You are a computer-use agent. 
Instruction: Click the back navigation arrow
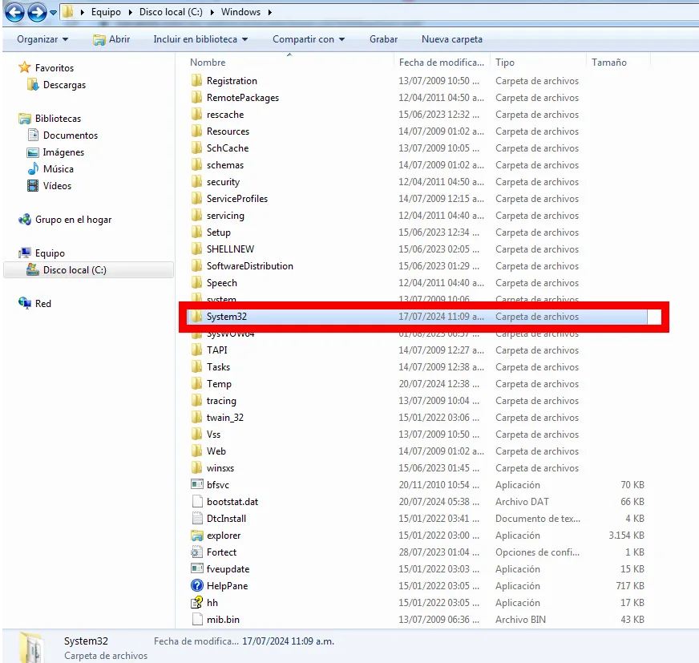tap(14, 12)
